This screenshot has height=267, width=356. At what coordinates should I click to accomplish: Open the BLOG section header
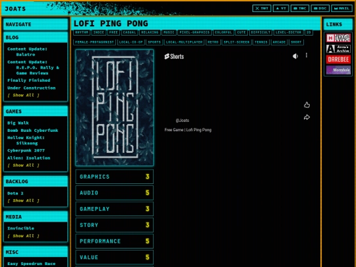coord(36,38)
